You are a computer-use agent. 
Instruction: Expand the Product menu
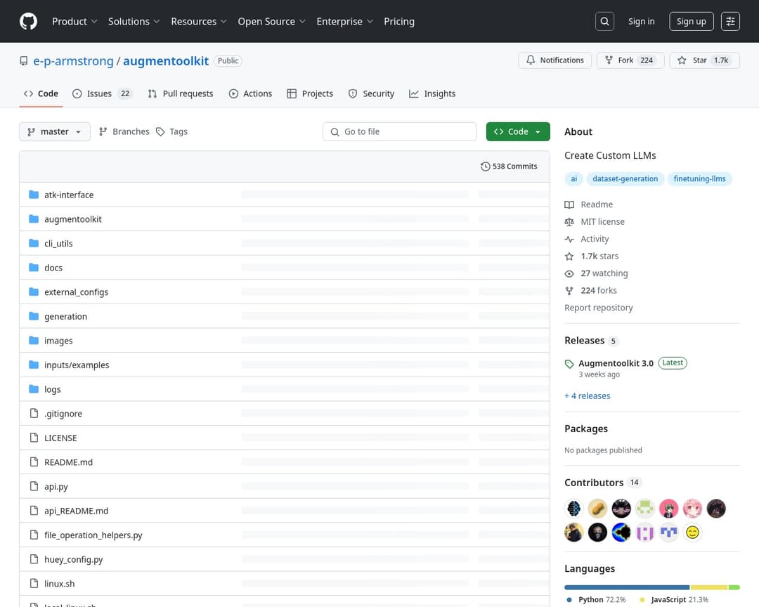point(74,21)
